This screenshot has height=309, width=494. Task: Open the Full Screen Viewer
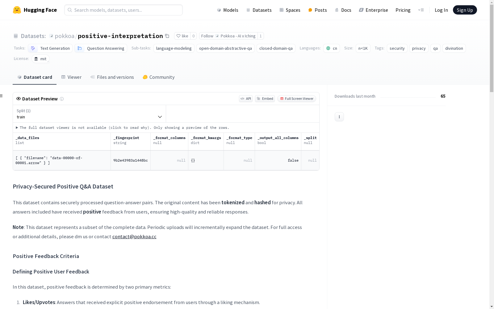297,99
